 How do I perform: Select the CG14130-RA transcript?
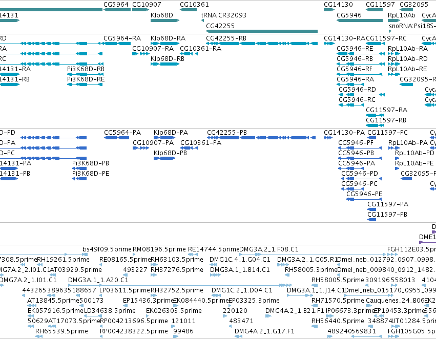click(329, 44)
